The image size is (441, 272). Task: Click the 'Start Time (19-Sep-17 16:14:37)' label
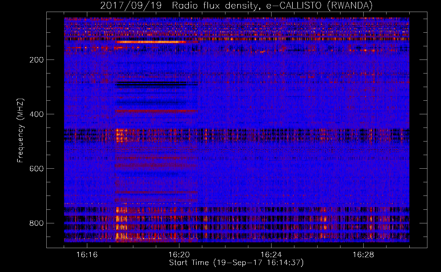(236, 263)
